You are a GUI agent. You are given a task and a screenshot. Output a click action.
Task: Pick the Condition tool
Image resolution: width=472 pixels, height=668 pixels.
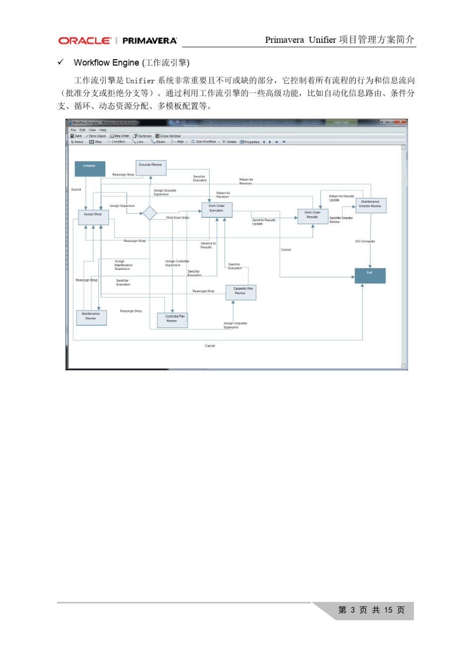click(x=116, y=142)
